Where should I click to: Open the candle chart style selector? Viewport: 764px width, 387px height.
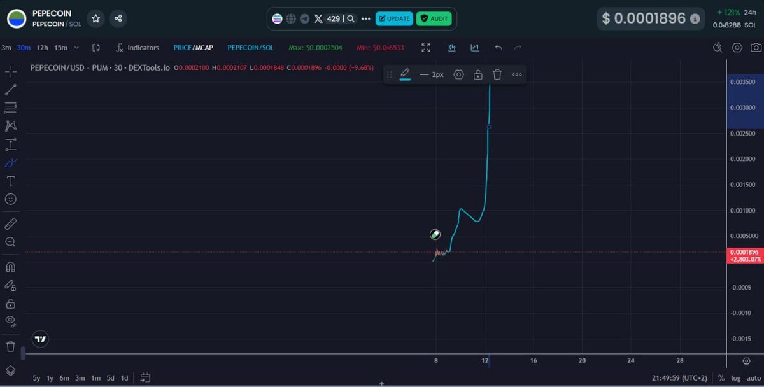(96, 48)
